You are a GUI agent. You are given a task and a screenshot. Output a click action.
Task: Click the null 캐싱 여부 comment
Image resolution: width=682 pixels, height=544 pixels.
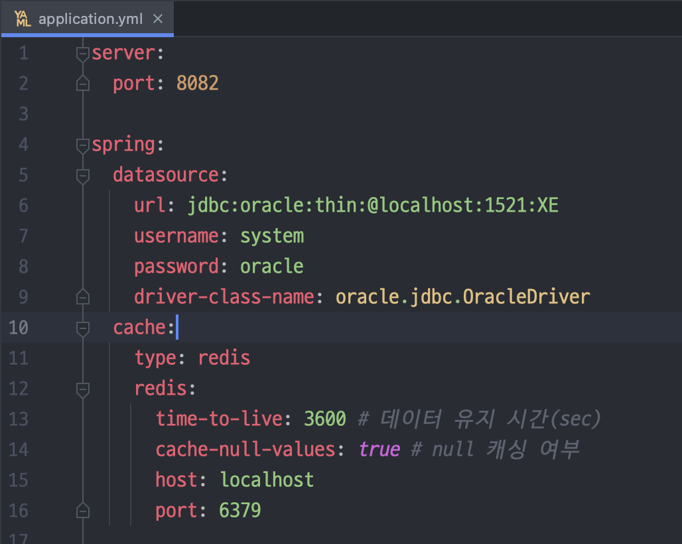pos(496,449)
